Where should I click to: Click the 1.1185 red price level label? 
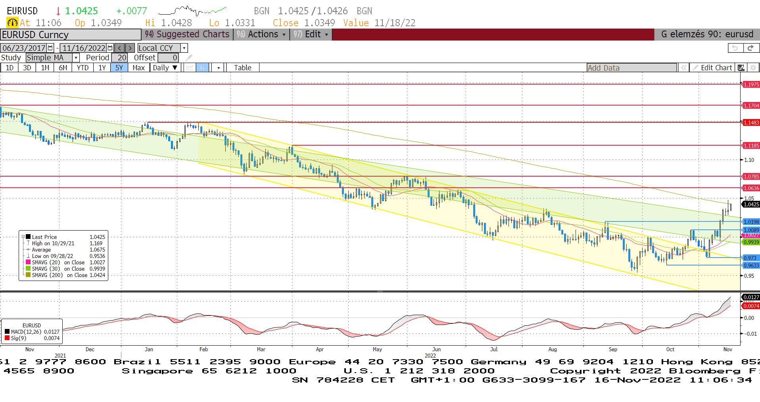(750, 146)
